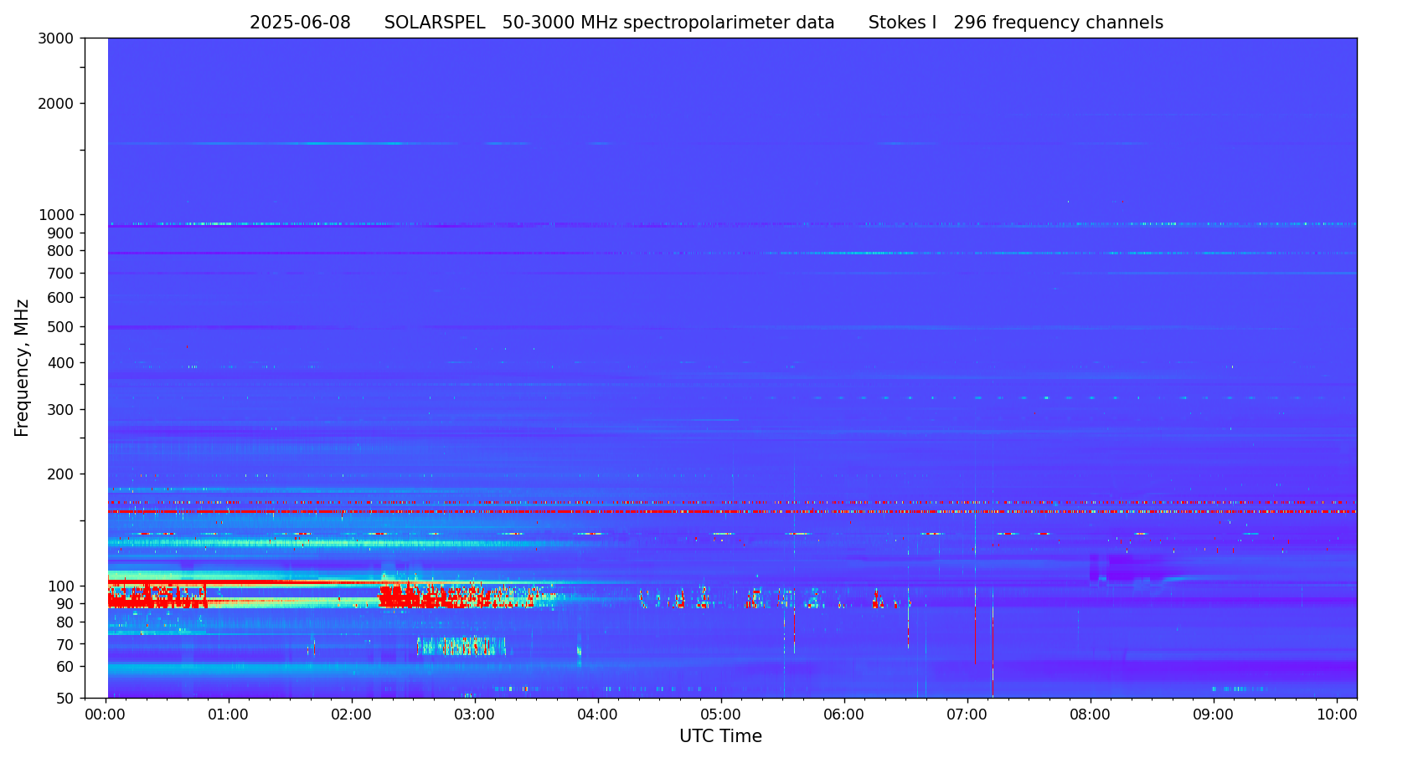Viewport: 1413px width, 758px height.
Task: Click the 200 MHz frequency tick label
Action: (60, 474)
